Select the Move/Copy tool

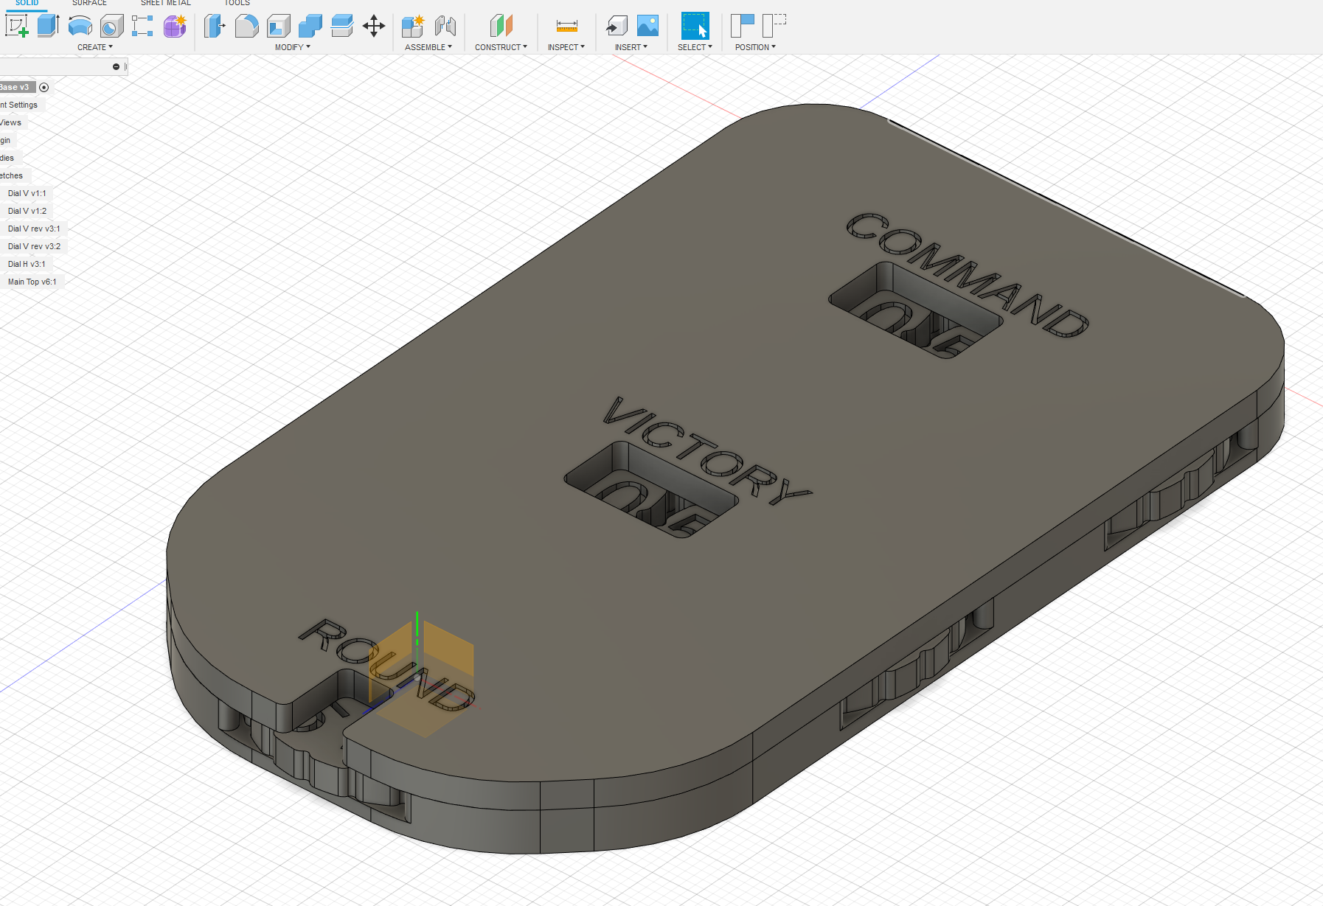[x=374, y=26]
